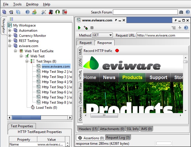Click the add assertion icon beside play

click(85, 28)
